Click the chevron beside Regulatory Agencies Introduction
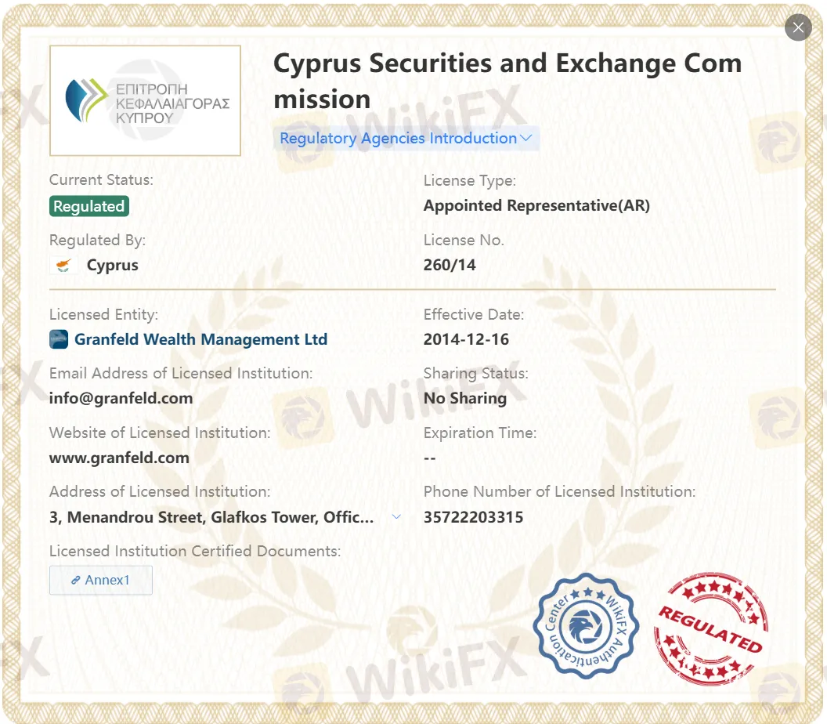The height and width of the screenshot is (724, 827). pyautogui.click(x=526, y=139)
